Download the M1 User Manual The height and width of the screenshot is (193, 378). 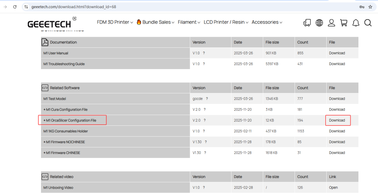(x=337, y=53)
